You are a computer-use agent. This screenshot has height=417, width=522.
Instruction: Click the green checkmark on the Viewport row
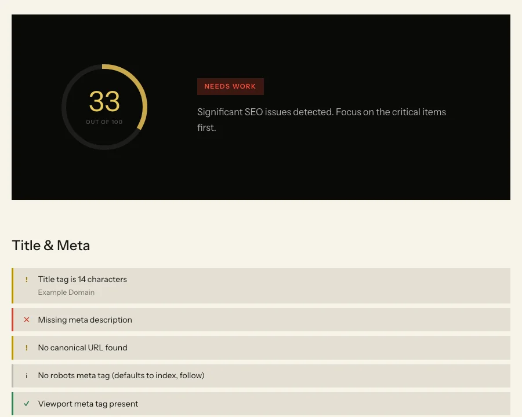click(27, 404)
